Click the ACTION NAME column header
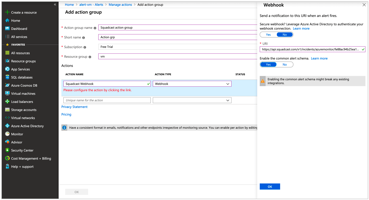369x200 pixels. pos(74,74)
